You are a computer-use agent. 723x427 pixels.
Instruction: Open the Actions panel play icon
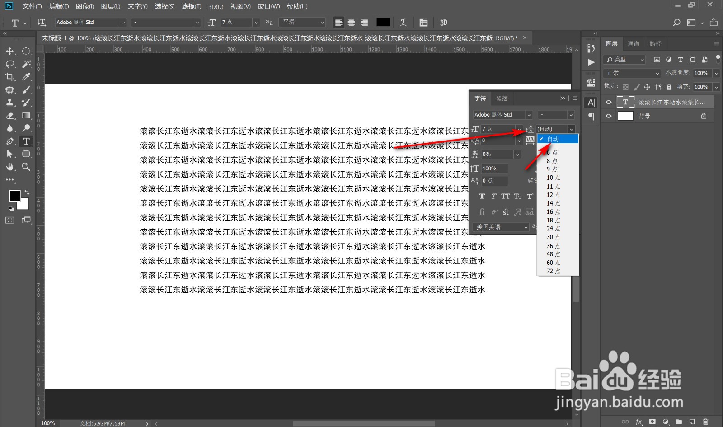tap(591, 62)
